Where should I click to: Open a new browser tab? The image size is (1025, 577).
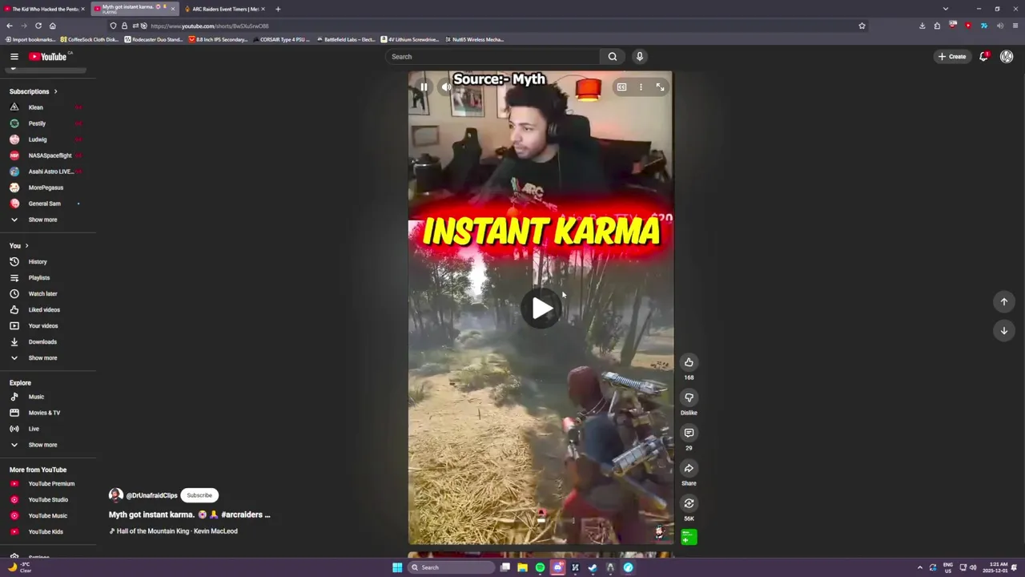(x=278, y=9)
